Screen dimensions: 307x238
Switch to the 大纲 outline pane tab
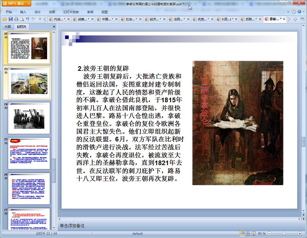coord(8,27)
